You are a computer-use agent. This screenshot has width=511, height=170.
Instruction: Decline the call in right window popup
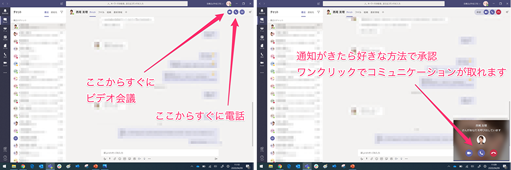point(493,153)
